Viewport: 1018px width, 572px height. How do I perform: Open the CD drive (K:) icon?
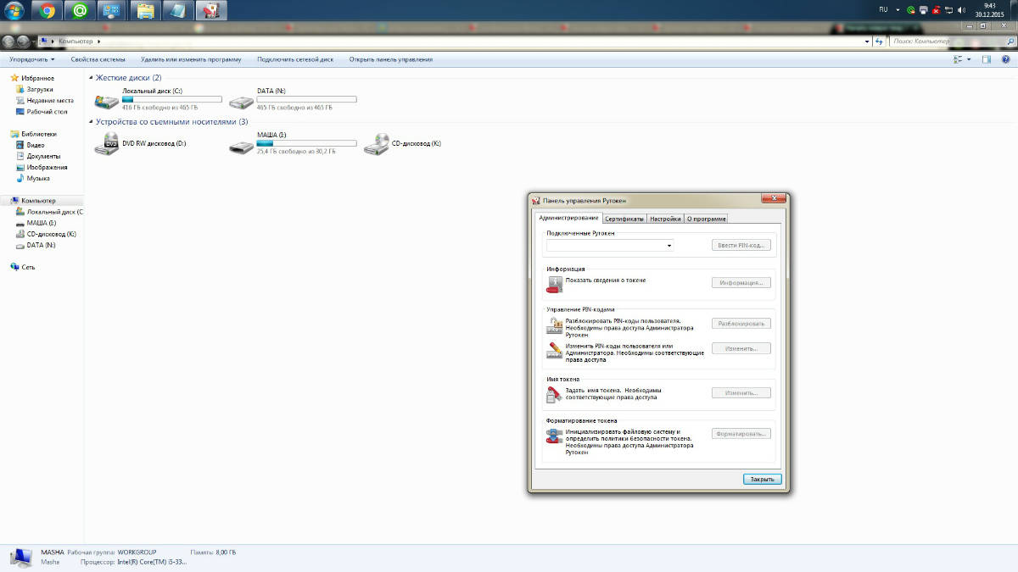click(x=376, y=145)
